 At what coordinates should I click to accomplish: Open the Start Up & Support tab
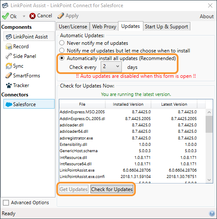click(167, 27)
